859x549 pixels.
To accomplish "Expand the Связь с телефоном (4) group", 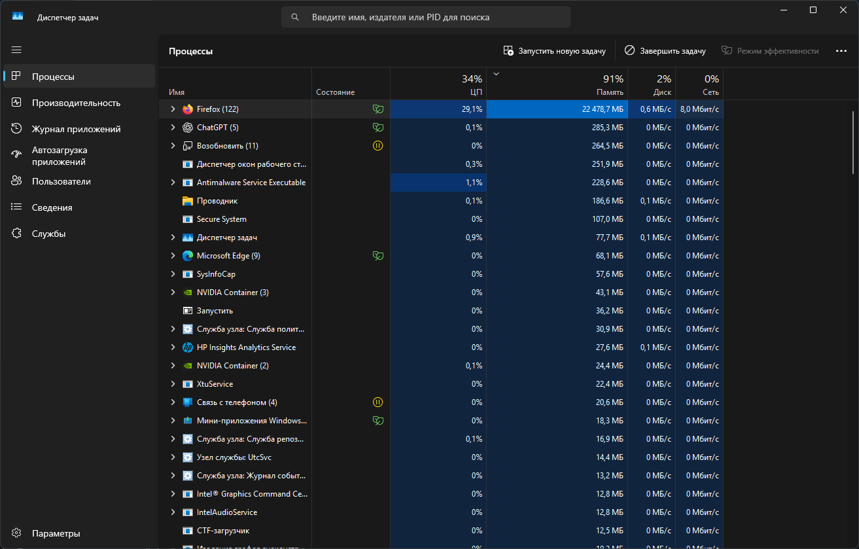I will tap(173, 402).
